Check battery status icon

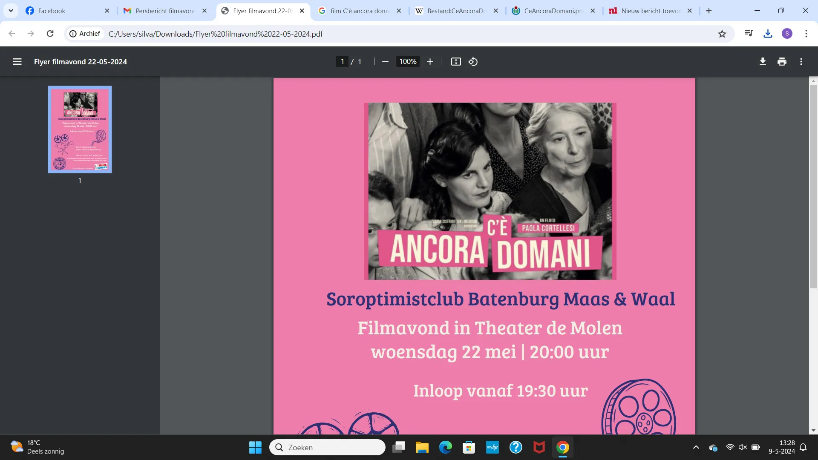point(756,447)
